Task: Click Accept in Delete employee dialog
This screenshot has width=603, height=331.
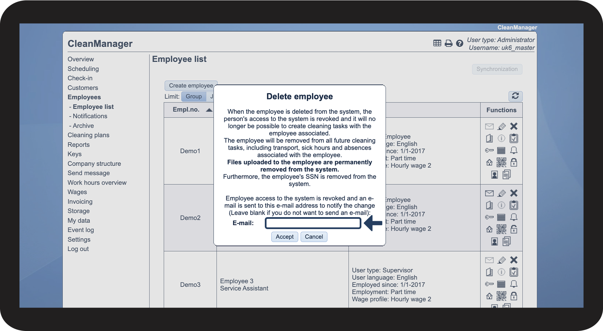Action: [285, 237]
